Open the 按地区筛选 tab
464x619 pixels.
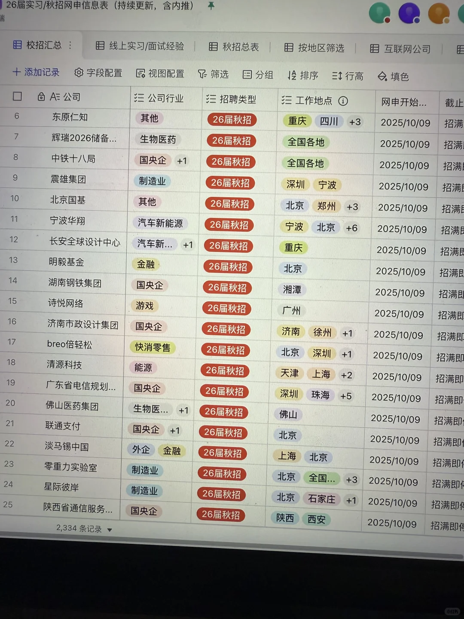click(314, 48)
